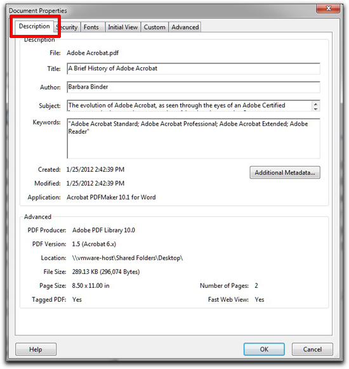Click the Help button
Image resolution: width=349 pixels, height=369 pixels.
tap(36, 349)
